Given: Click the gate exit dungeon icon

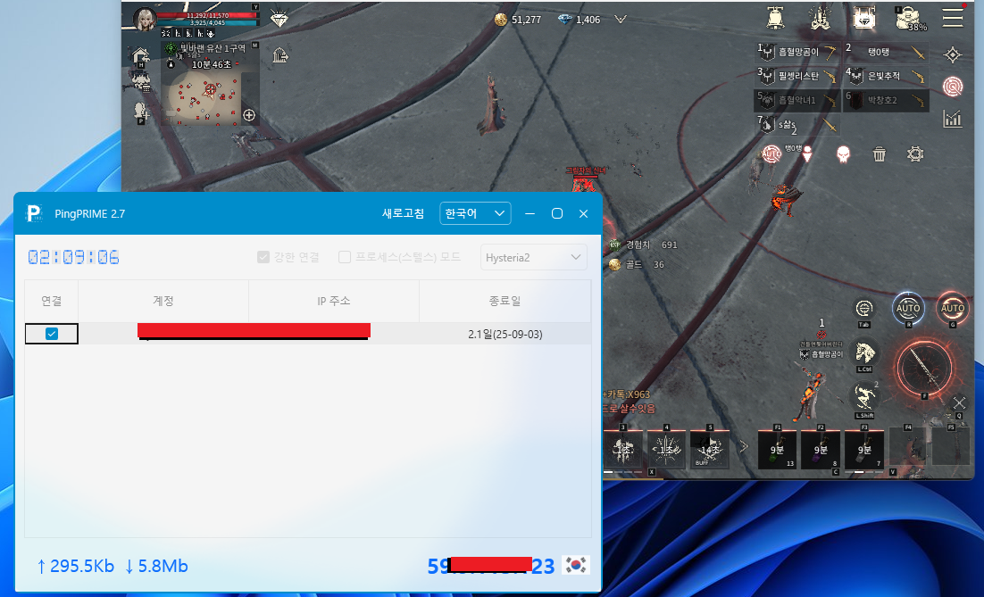Looking at the screenshot, I should 279,55.
